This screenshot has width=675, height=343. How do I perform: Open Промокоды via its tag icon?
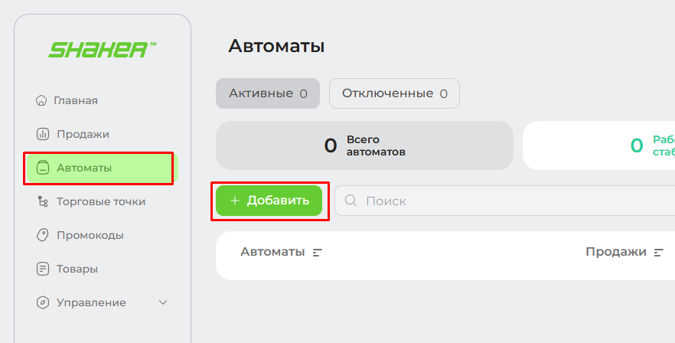(x=42, y=235)
